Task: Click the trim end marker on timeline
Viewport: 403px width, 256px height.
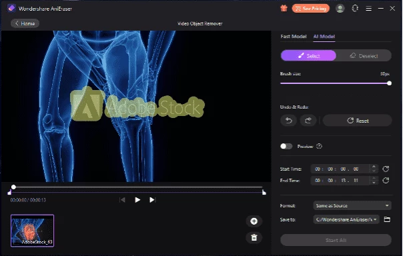Action: coord(264,193)
